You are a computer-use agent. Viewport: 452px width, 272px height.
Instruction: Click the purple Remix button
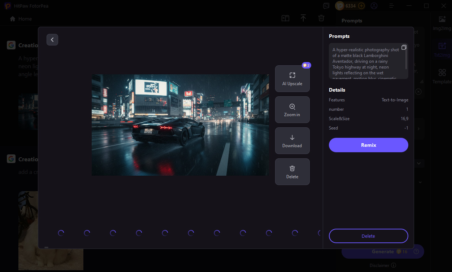pos(368,145)
